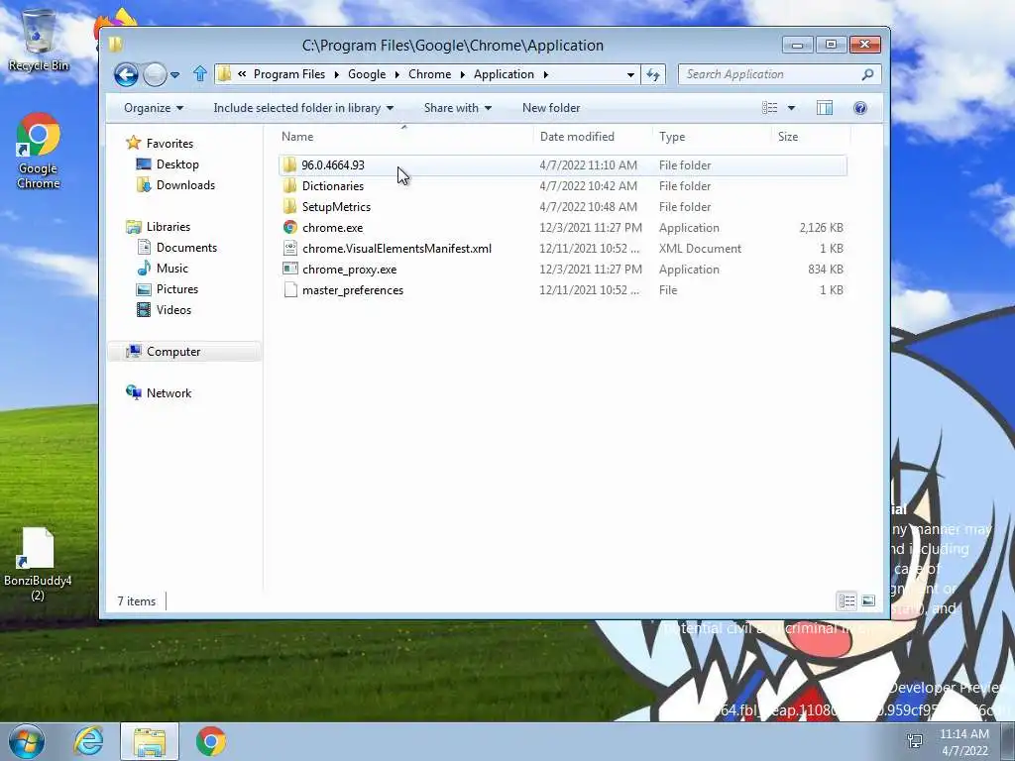Click the Change your view icon
Image resolution: width=1015 pixels, height=761 pixels.
point(769,108)
